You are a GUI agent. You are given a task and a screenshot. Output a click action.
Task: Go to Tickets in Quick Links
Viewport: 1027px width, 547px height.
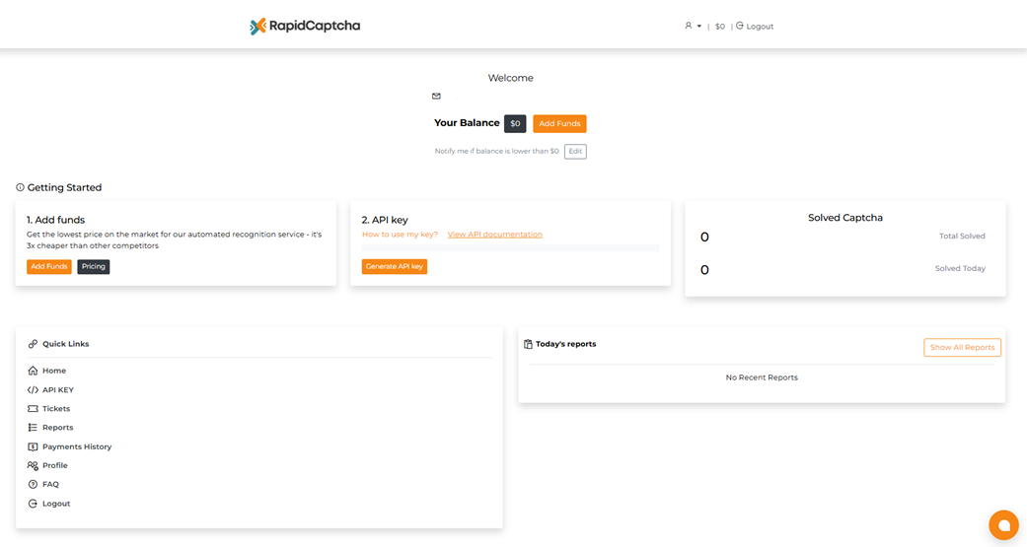(x=55, y=409)
